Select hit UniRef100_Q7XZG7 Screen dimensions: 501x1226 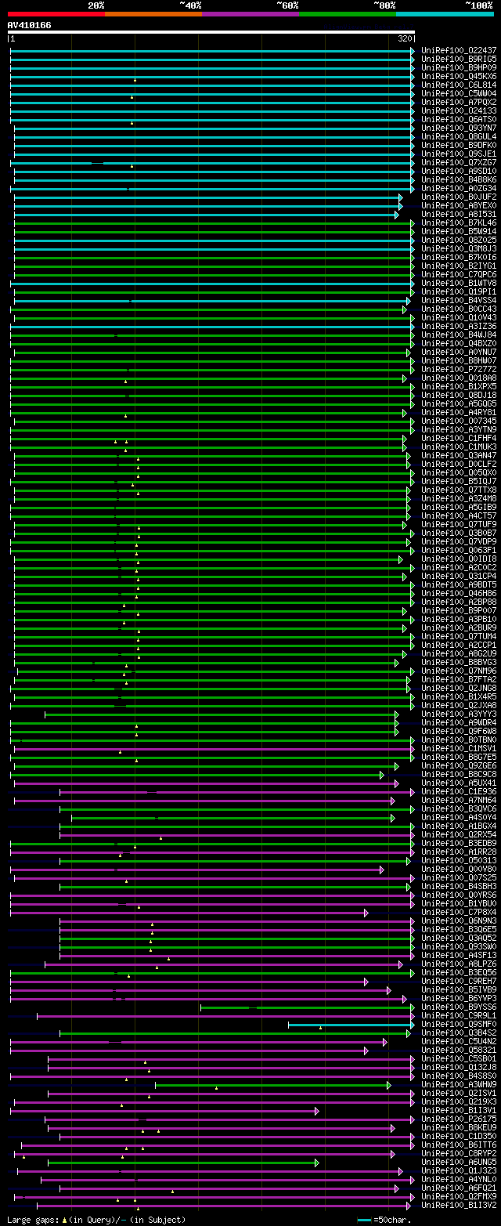459,162
